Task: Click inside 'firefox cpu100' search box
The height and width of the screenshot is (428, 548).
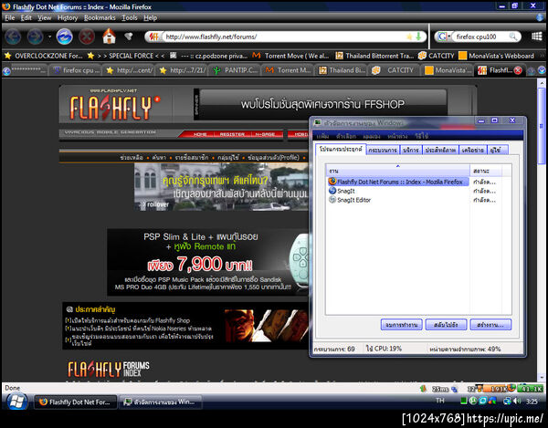Action: 480,37
